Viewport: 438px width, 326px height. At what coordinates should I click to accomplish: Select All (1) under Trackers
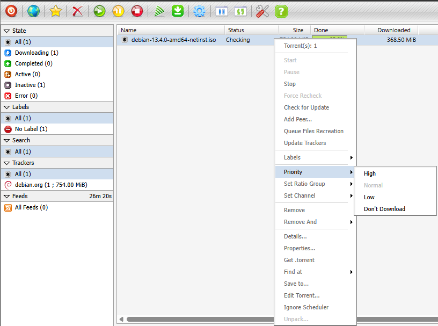click(57, 174)
